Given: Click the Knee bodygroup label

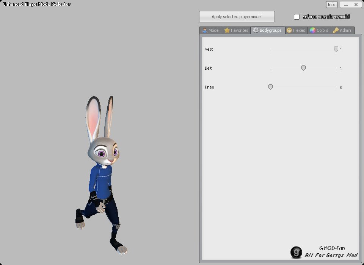Looking at the screenshot, I should (209, 87).
